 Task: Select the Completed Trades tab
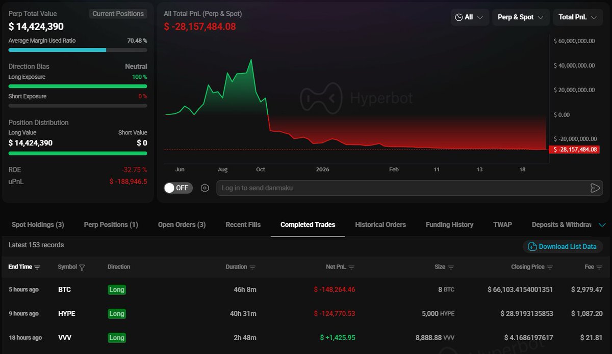pyautogui.click(x=308, y=224)
